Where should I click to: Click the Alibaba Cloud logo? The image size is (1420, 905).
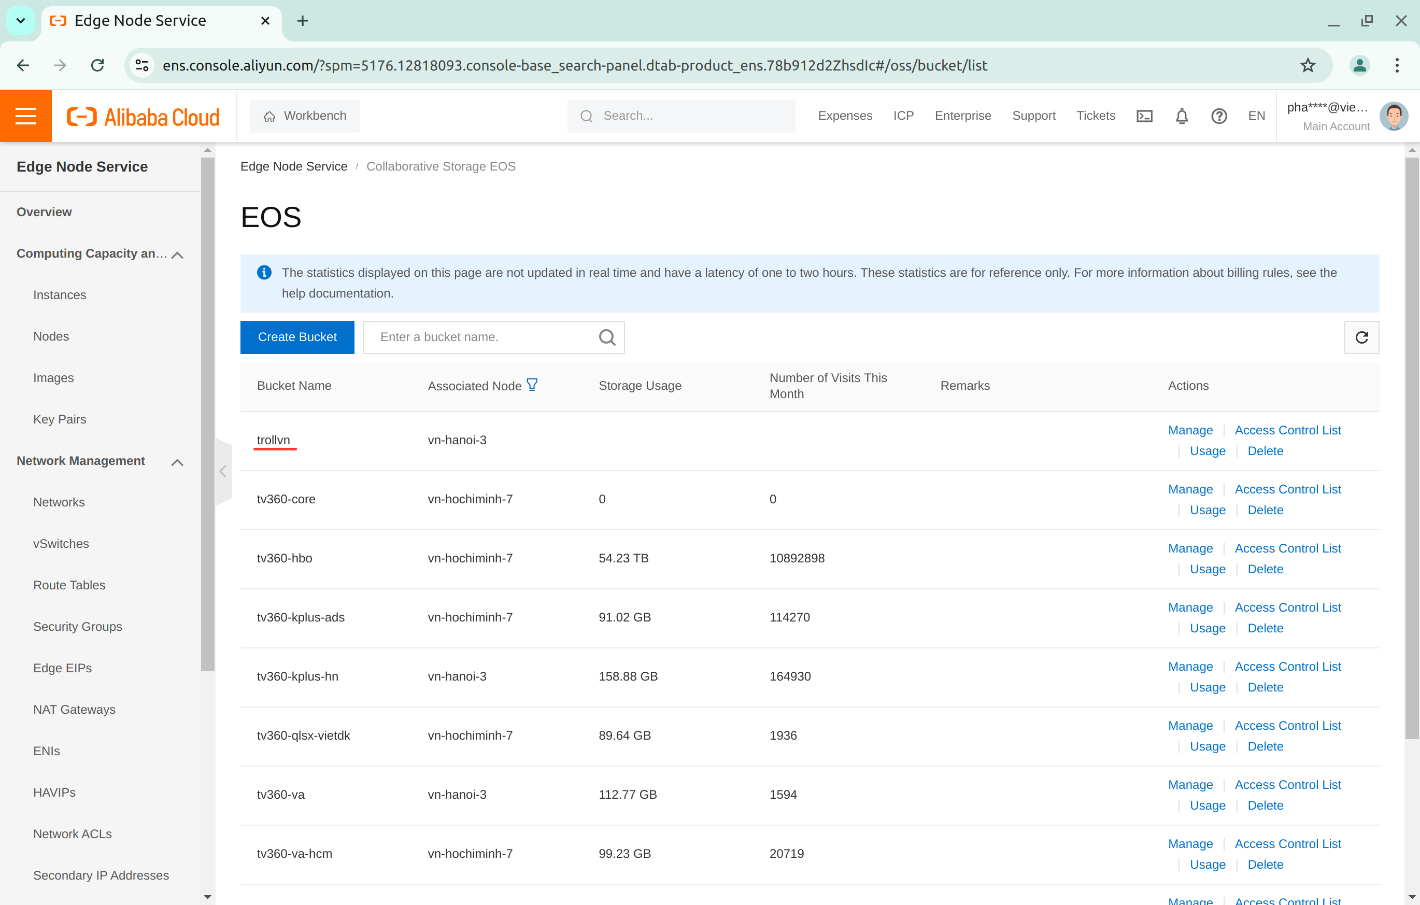[x=144, y=116]
